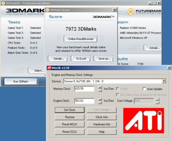
Task: Check Set Same Clock Speeds for All Devices
Action: [118, 95]
